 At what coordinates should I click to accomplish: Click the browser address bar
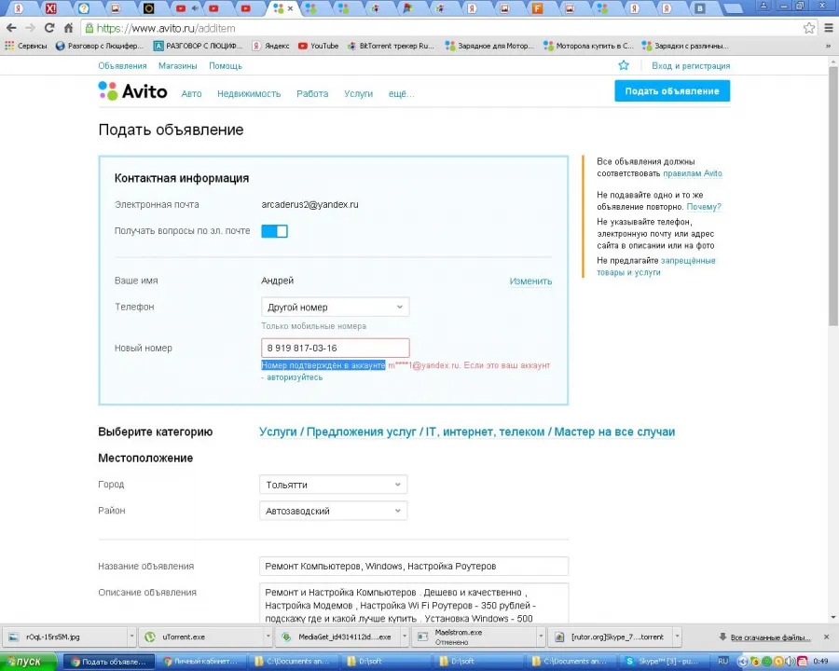pyautogui.click(x=442, y=28)
